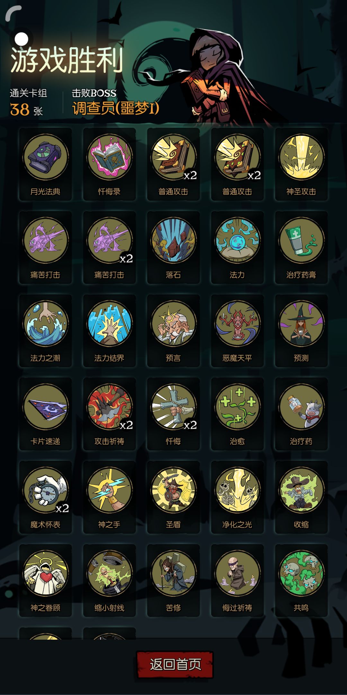347x695 pixels.
Task: Tap the 共鸣 green skulls card
Action: tap(301, 581)
